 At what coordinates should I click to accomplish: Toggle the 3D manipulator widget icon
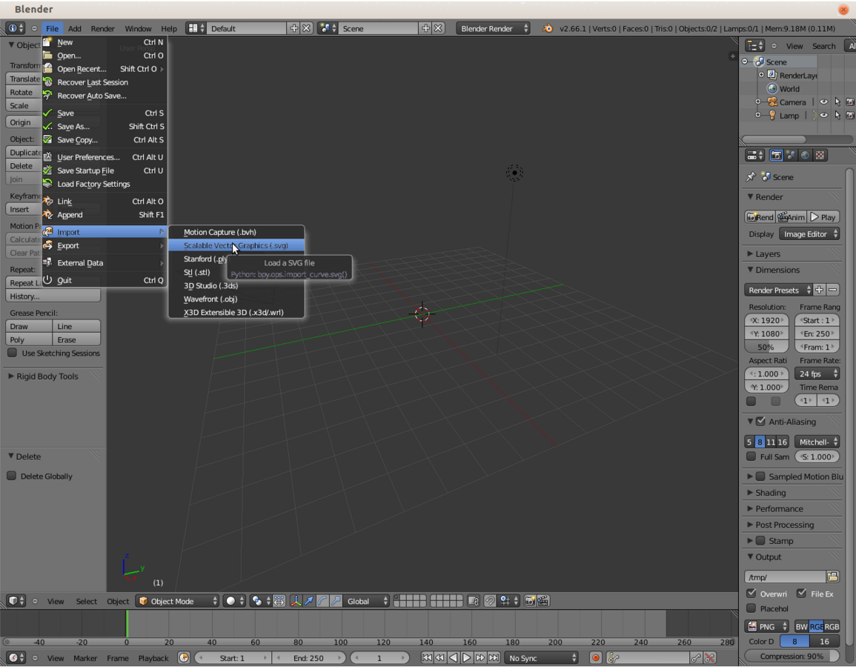[296, 601]
